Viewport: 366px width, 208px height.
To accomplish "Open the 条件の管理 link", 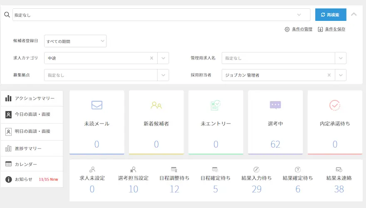I will [x=299, y=29].
